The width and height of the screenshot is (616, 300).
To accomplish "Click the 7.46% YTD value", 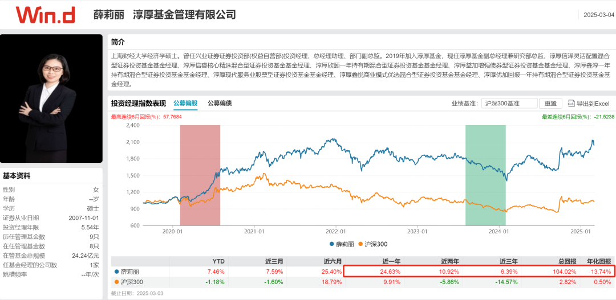I will click(216, 272).
